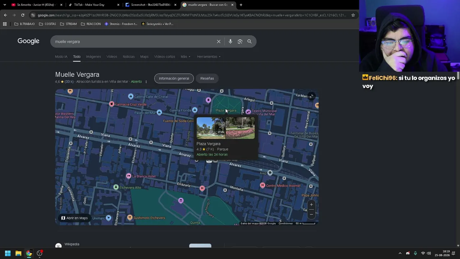Switch to the Se Amerita YouTube tab

pyautogui.click(x=36, y=5)
